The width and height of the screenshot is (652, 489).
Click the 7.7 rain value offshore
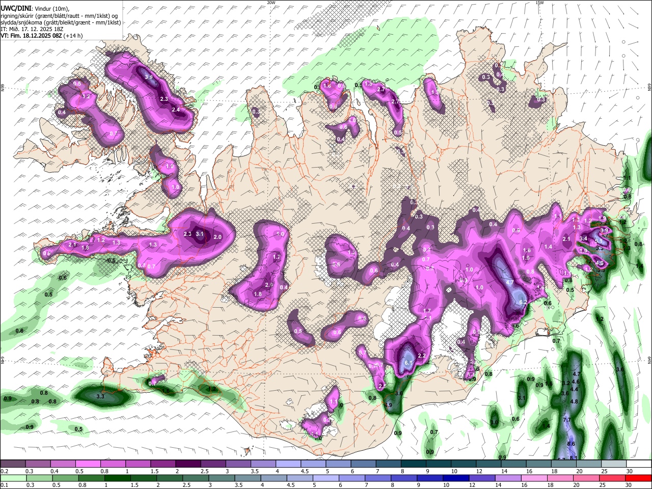[567, 420]
